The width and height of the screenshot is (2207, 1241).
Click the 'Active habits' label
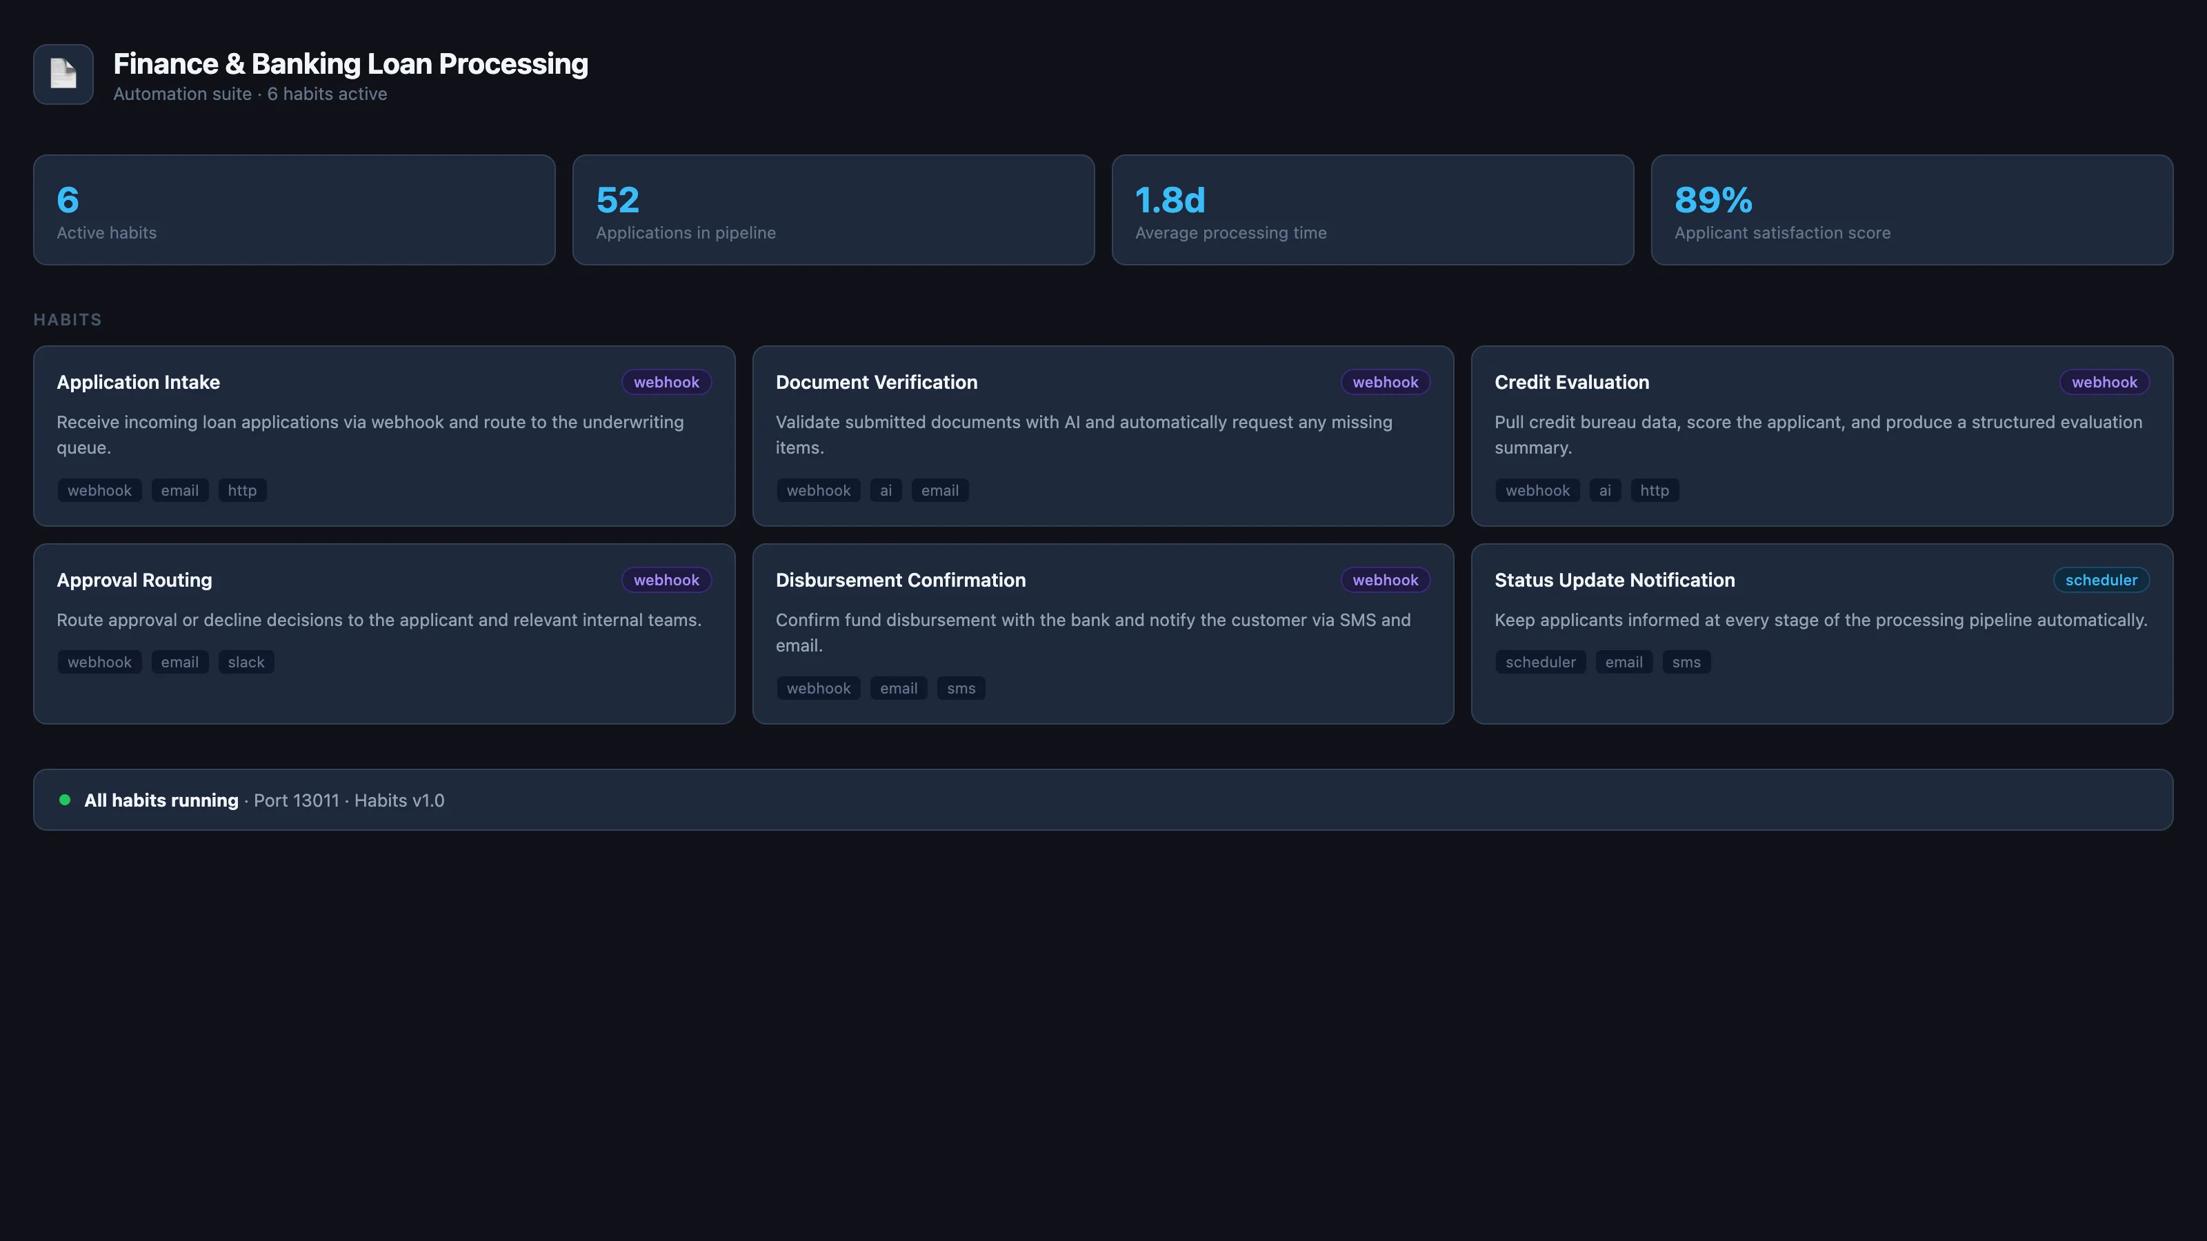[106, 233]
